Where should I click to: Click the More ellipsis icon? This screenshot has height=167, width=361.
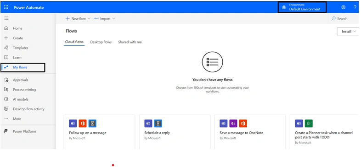6,119
